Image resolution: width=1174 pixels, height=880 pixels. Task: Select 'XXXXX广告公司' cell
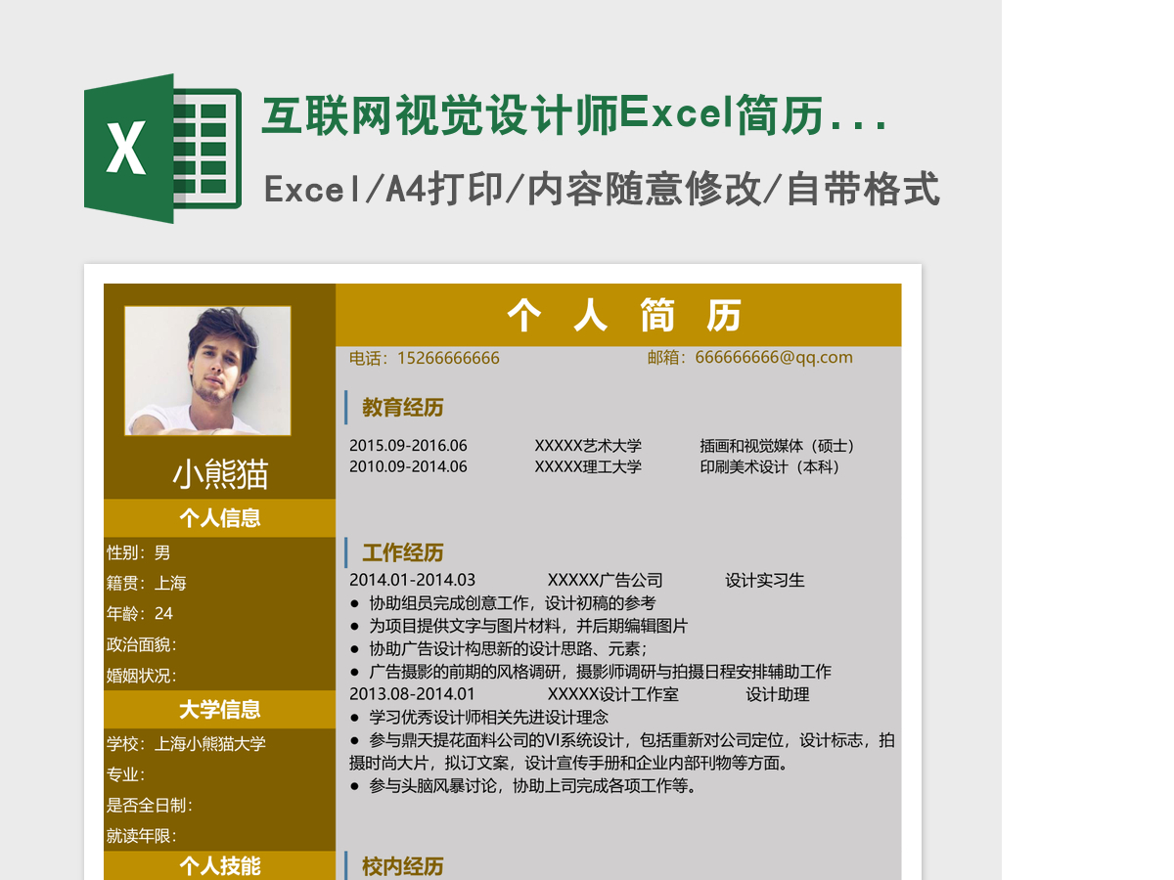(606, 580)
